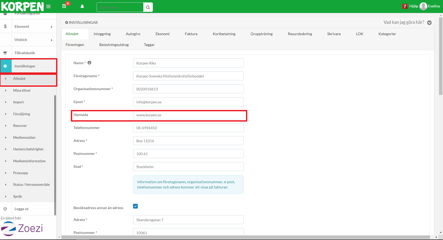Open Status / Intresseområde in the sidebar

tap(31, 184)
